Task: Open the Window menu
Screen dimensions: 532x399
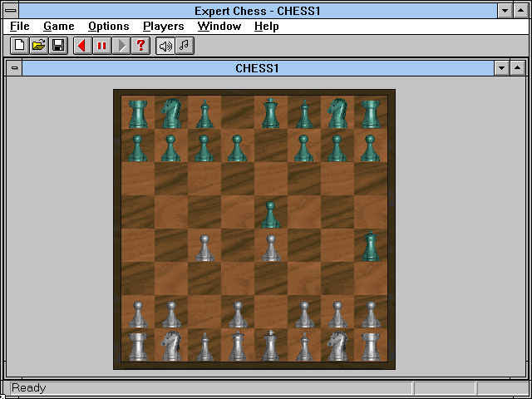Action: [x=219, y=27]
